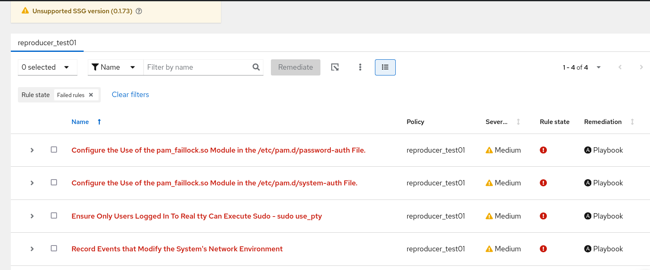Open the kebab actions menu in toolbar
Viewport: 650px width, 270px height.
point(360,67)
